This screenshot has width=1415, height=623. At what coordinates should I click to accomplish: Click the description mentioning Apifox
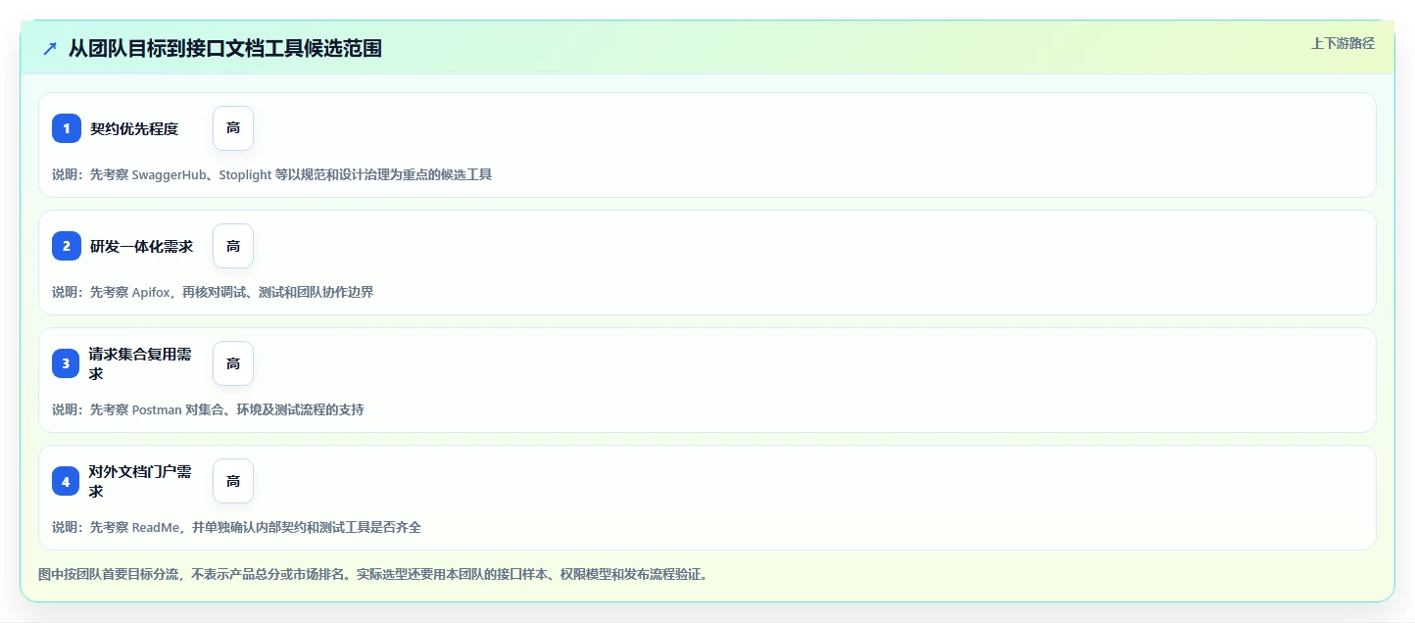(x=213, y=292)
